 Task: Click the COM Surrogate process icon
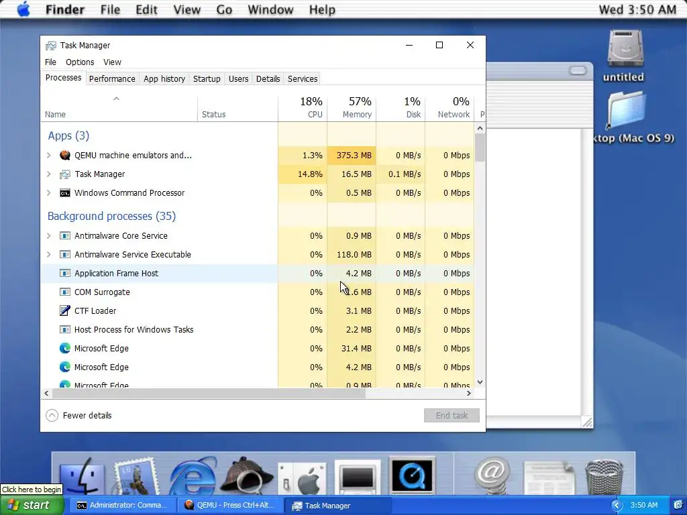[x=65, y=292]
